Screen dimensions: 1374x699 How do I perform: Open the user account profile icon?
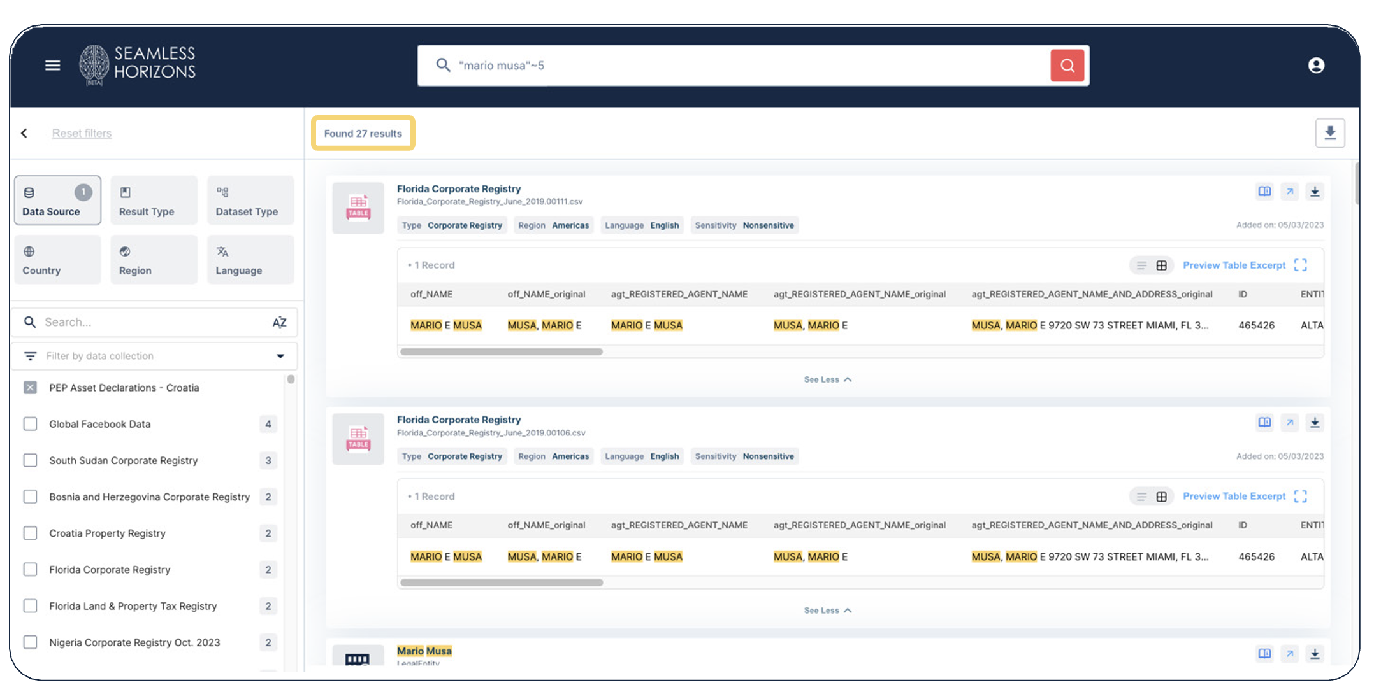[1316, 66]
